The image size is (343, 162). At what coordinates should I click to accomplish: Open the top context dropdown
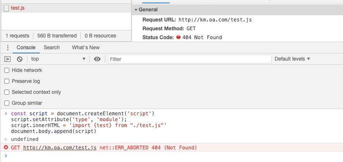58,59
